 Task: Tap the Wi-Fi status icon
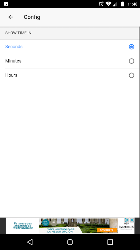pos(109,4)
